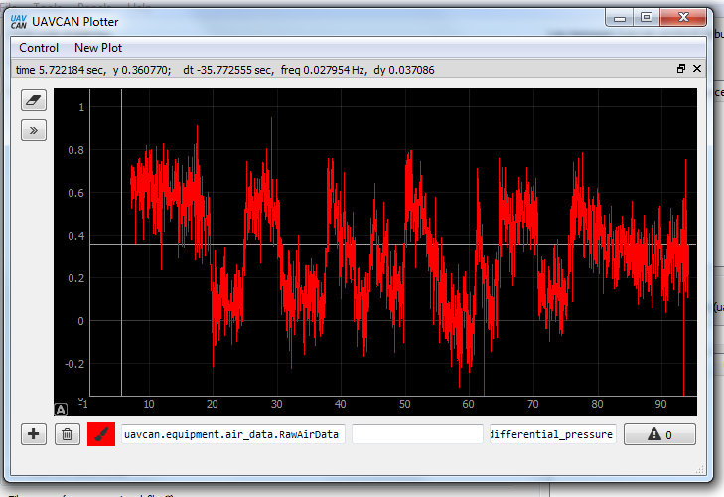Image resolution: width=724 pixels, height=497 pixels.
Task: Click the uavcan.equipment.air_data.RawAirData field
Action: point(233,434)
